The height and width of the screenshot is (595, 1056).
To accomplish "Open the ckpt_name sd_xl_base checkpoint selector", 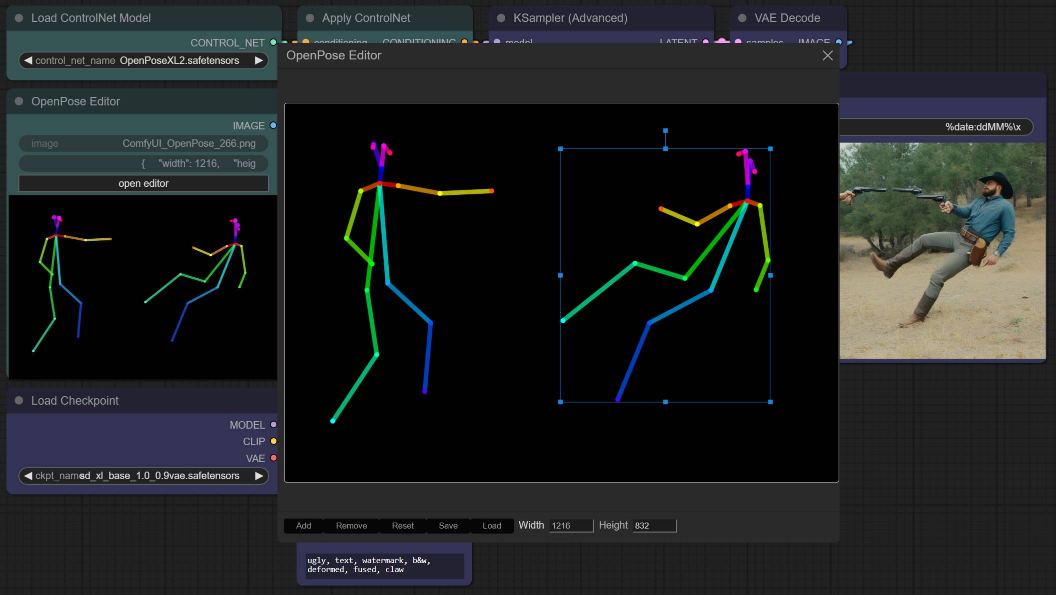I will point(143,476).
